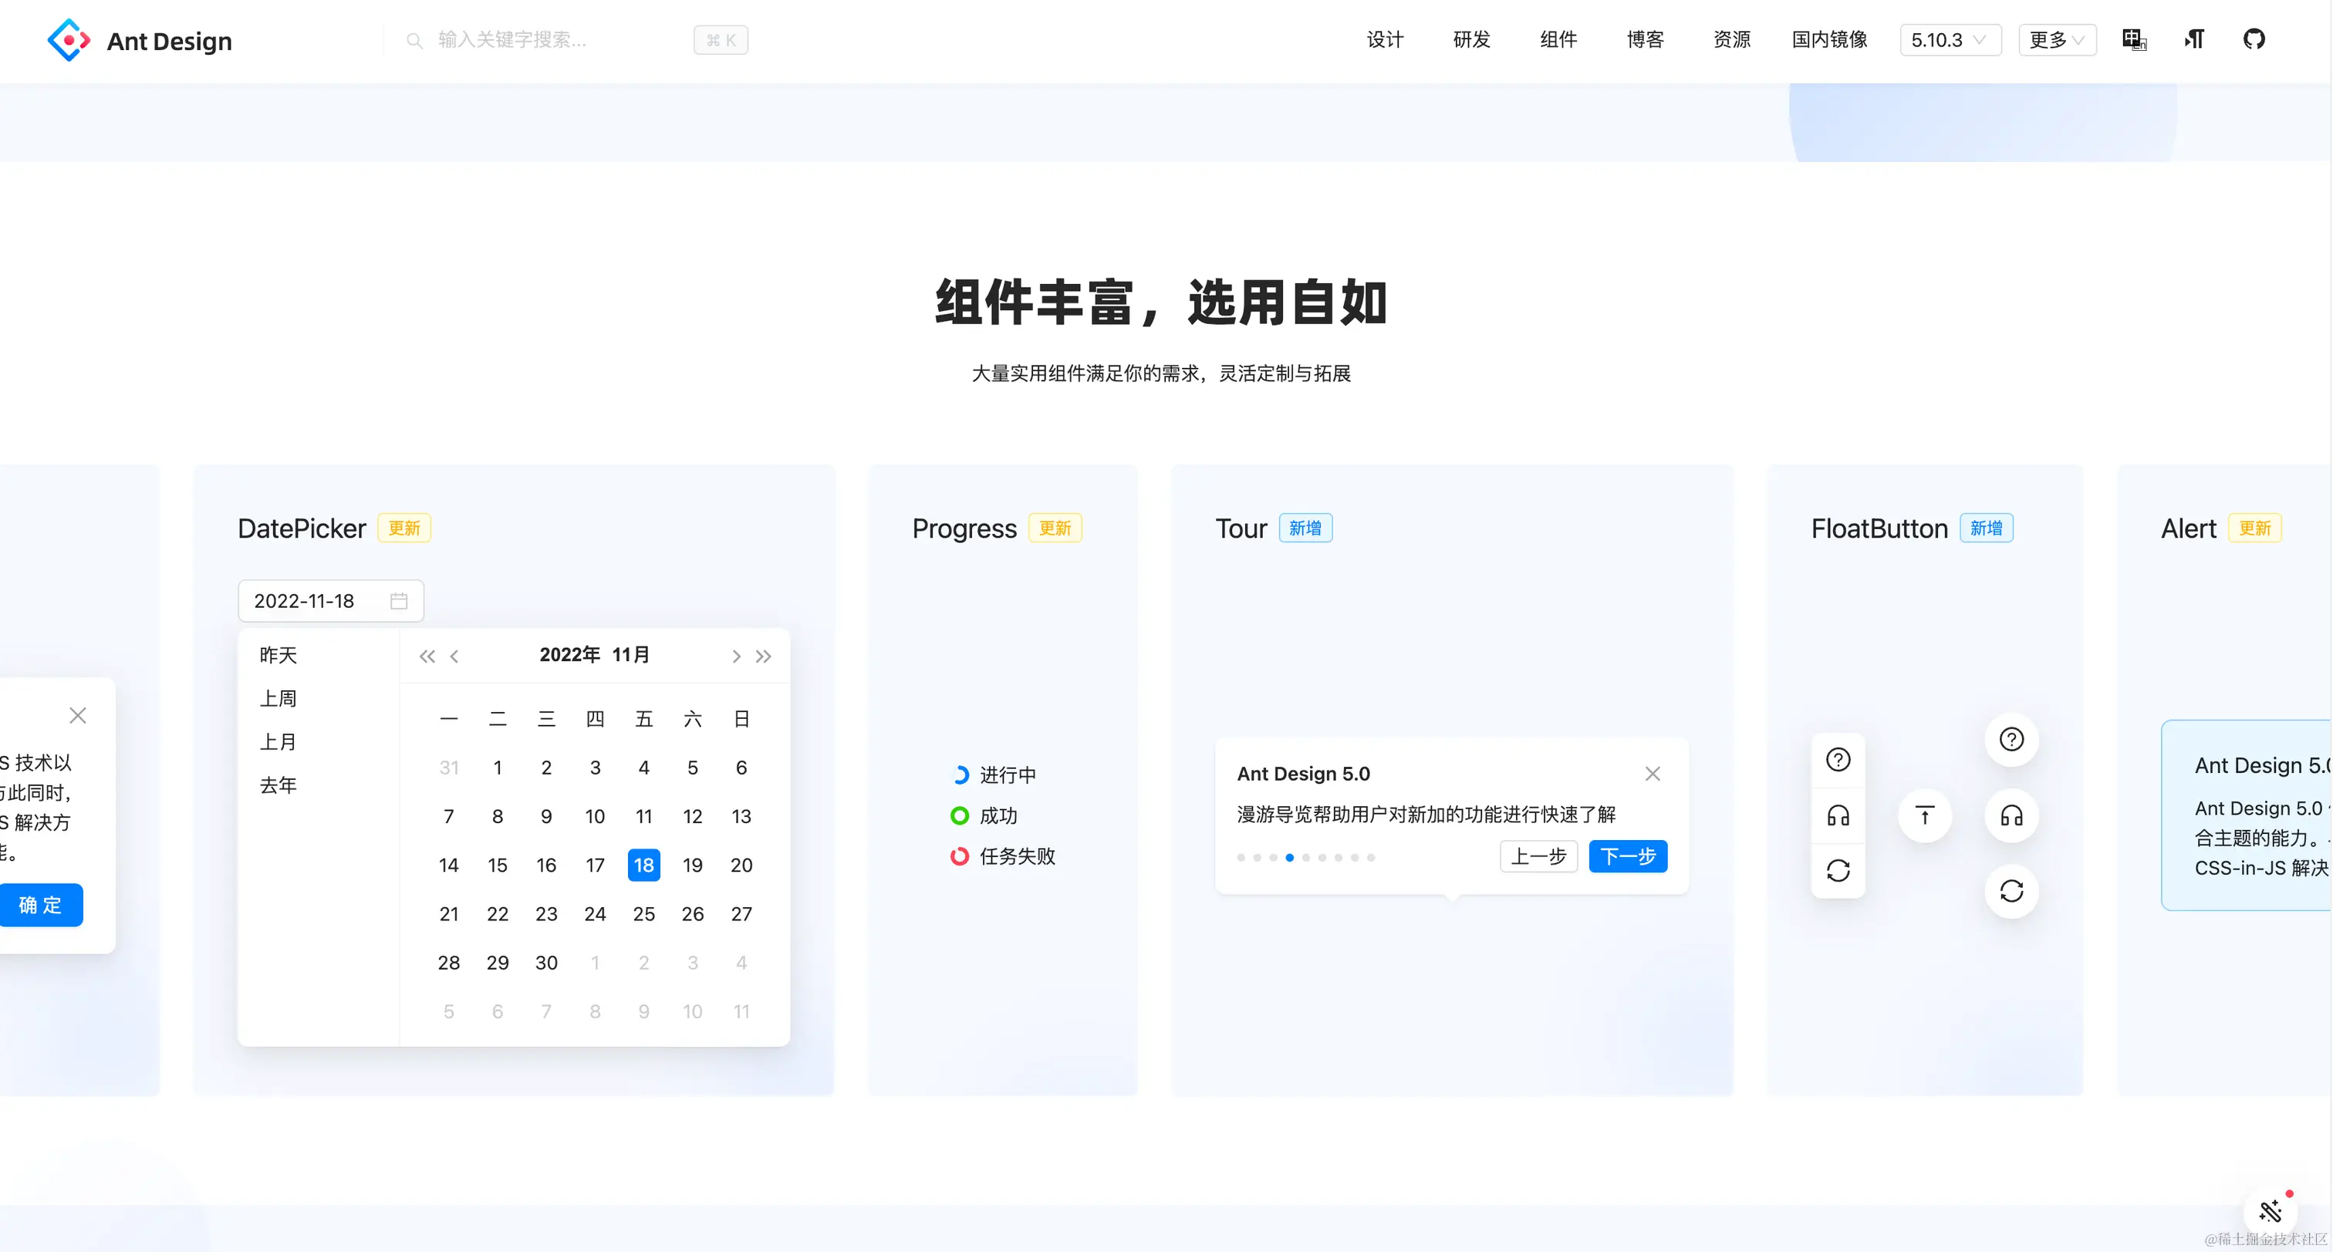Click the circular headphones float button
Image resolution: width=2333 pixels, height=1252 pixels.
click(x=2011, y=815)
